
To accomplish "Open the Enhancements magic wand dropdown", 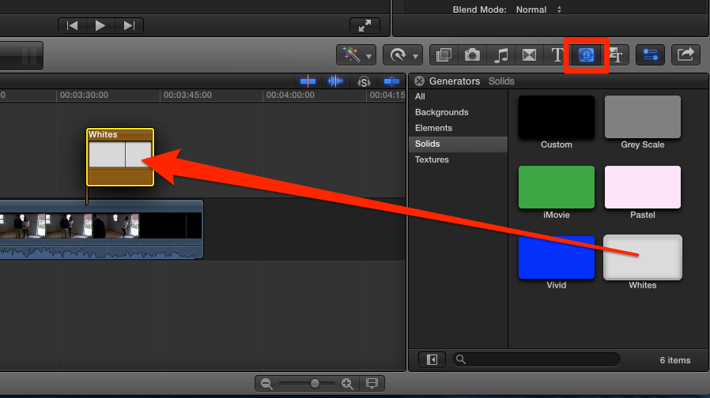I will click(355, 54).
